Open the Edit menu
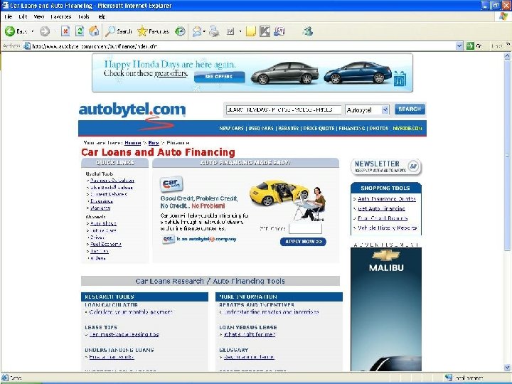This screenshot has width=512, height=384. tap(23, 16)
